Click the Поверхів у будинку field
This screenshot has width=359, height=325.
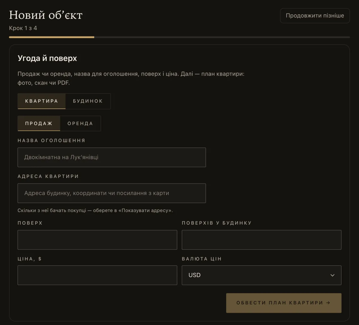pos(261,240)
